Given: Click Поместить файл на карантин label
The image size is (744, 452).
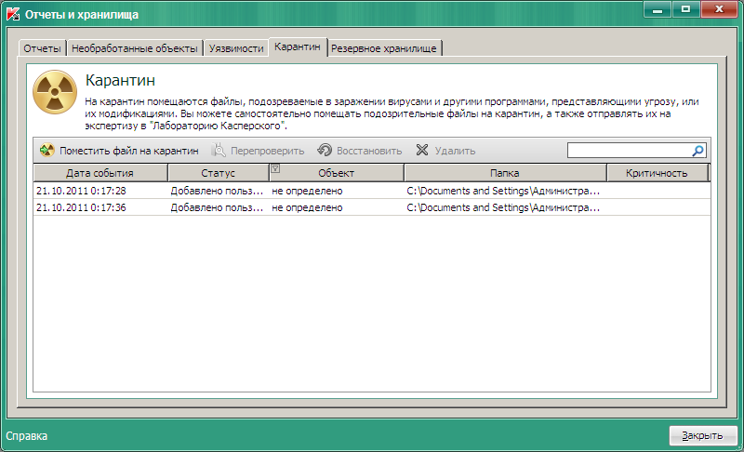Looking at the screenshot, I should 129,151.
